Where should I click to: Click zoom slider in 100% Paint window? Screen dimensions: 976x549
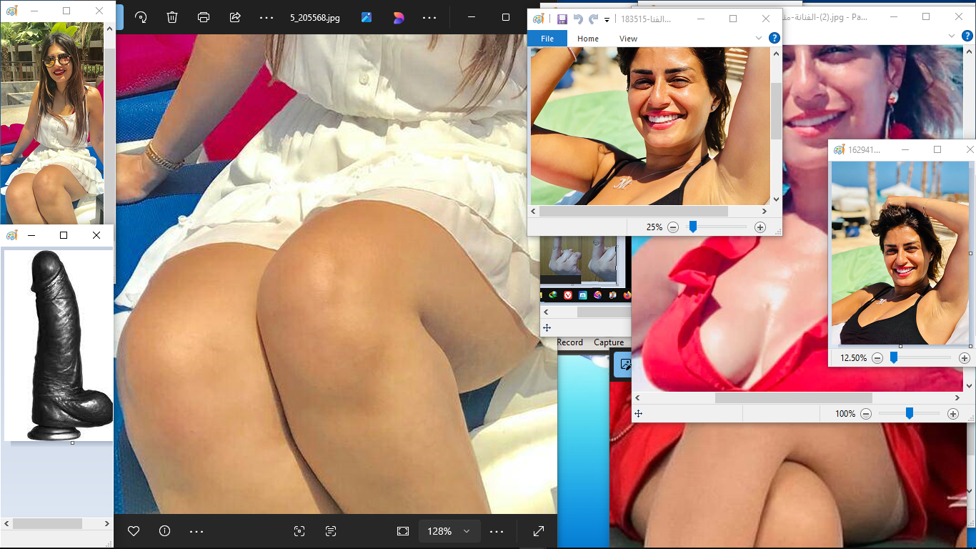[909, 413]
